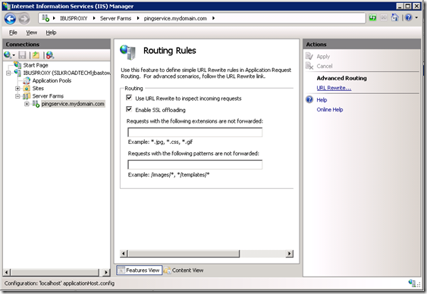
Task: Open the URL Rewrite... link
Action: click(x=334, y=88)
